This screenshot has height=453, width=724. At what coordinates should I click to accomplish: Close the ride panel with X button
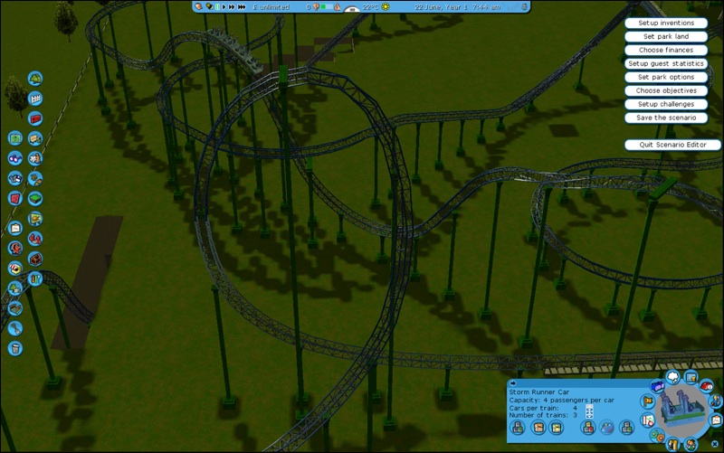[x=715, y=444]
